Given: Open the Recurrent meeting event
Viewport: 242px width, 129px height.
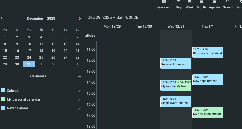Looking at the screenshot, I should [176, 63].
